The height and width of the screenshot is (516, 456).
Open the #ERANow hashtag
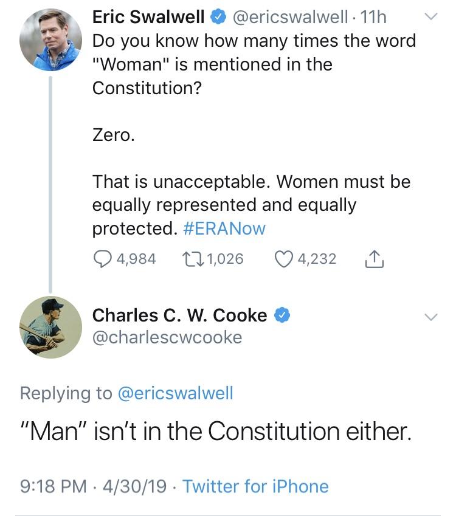[224, 229]
